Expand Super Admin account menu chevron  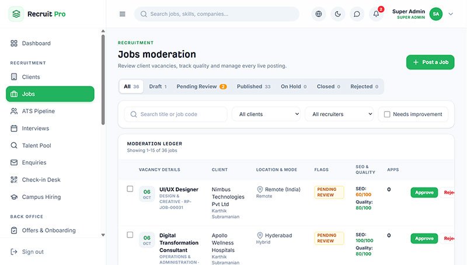pos(451,14)
